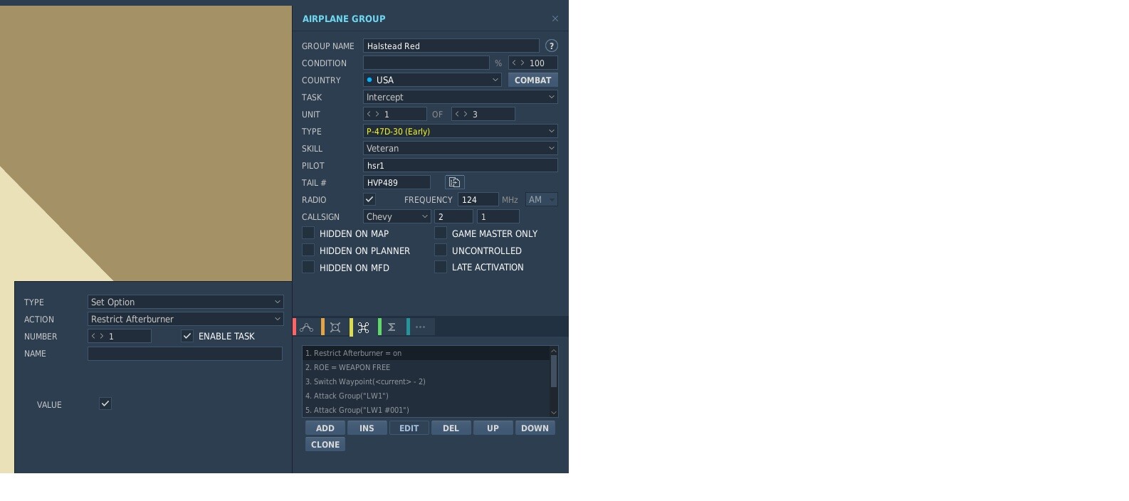Image resolution: width=1129 pixels, height=501 pixels.
Task: Click the TAIL # field containing HVP489
Action: click(x=397, y=182)
